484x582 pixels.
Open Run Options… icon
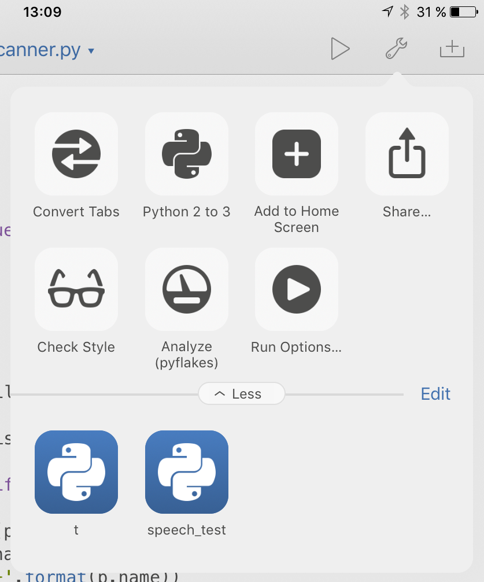tap(296, 289)
